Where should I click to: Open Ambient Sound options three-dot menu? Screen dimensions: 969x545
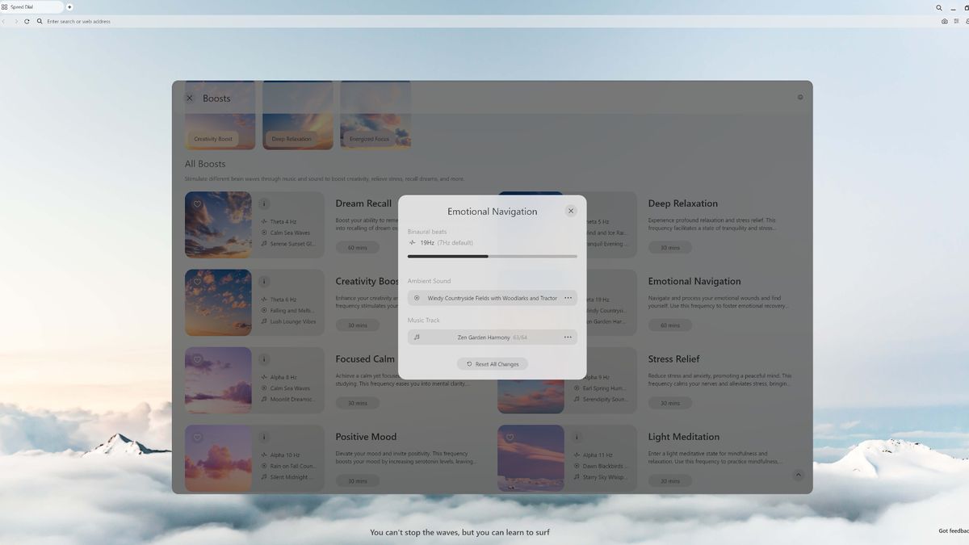point(568,298)
